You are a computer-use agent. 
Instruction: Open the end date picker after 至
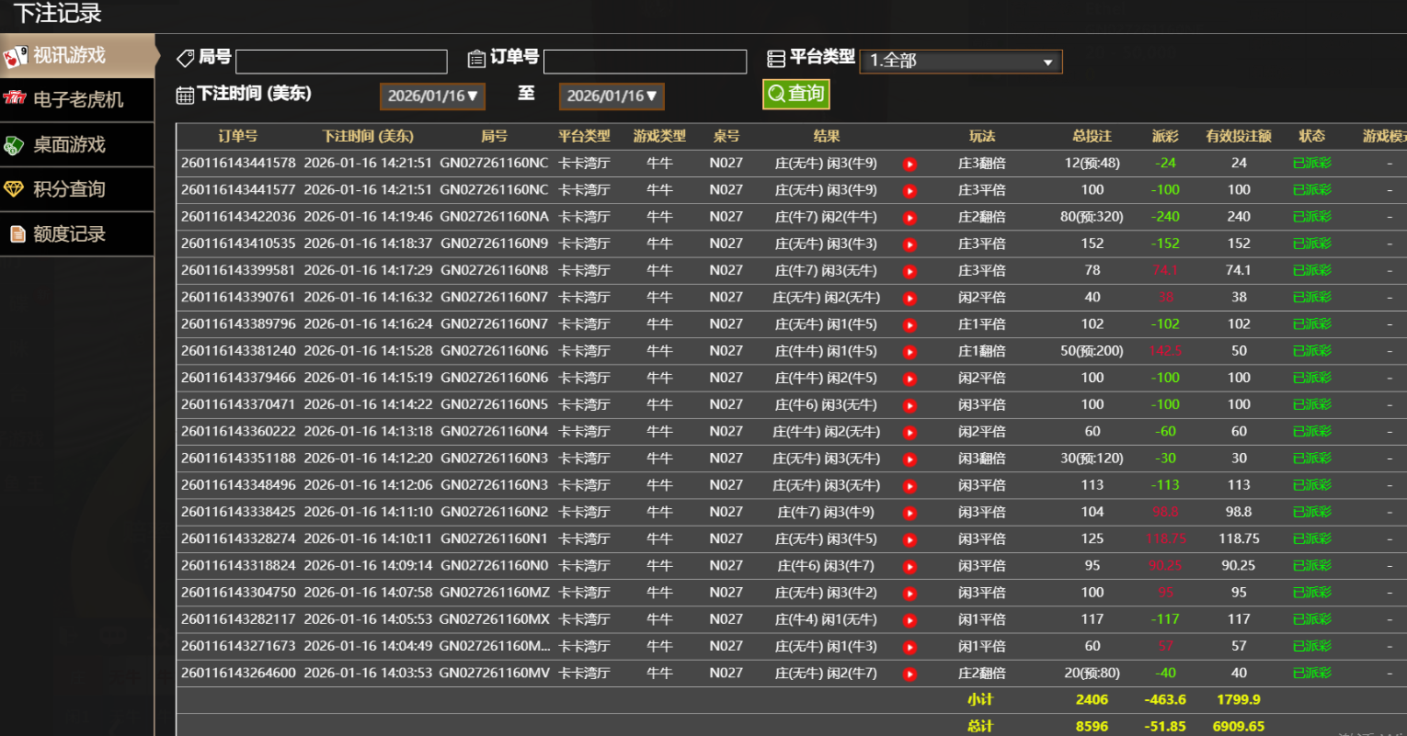click(x=612, y=96)
